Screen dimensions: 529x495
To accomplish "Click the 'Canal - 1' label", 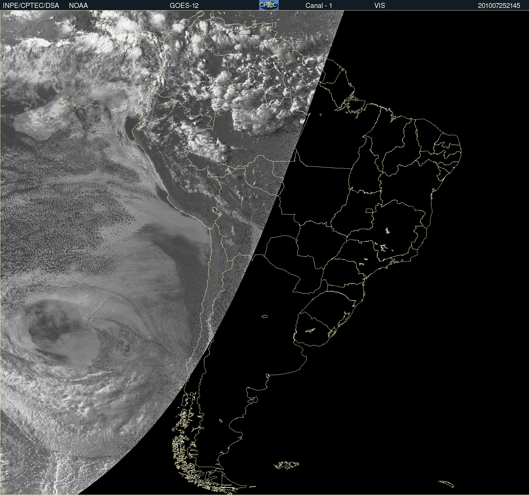I will [319, 6].
